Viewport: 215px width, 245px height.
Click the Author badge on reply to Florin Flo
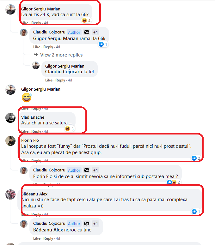click(74, 170)
